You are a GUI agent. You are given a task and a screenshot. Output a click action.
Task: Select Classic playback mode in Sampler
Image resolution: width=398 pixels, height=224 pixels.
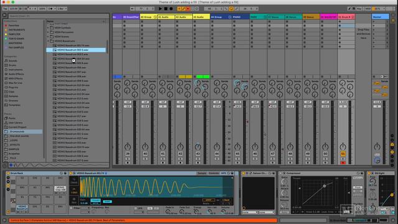pyautogui.click(x=74, y=181)
